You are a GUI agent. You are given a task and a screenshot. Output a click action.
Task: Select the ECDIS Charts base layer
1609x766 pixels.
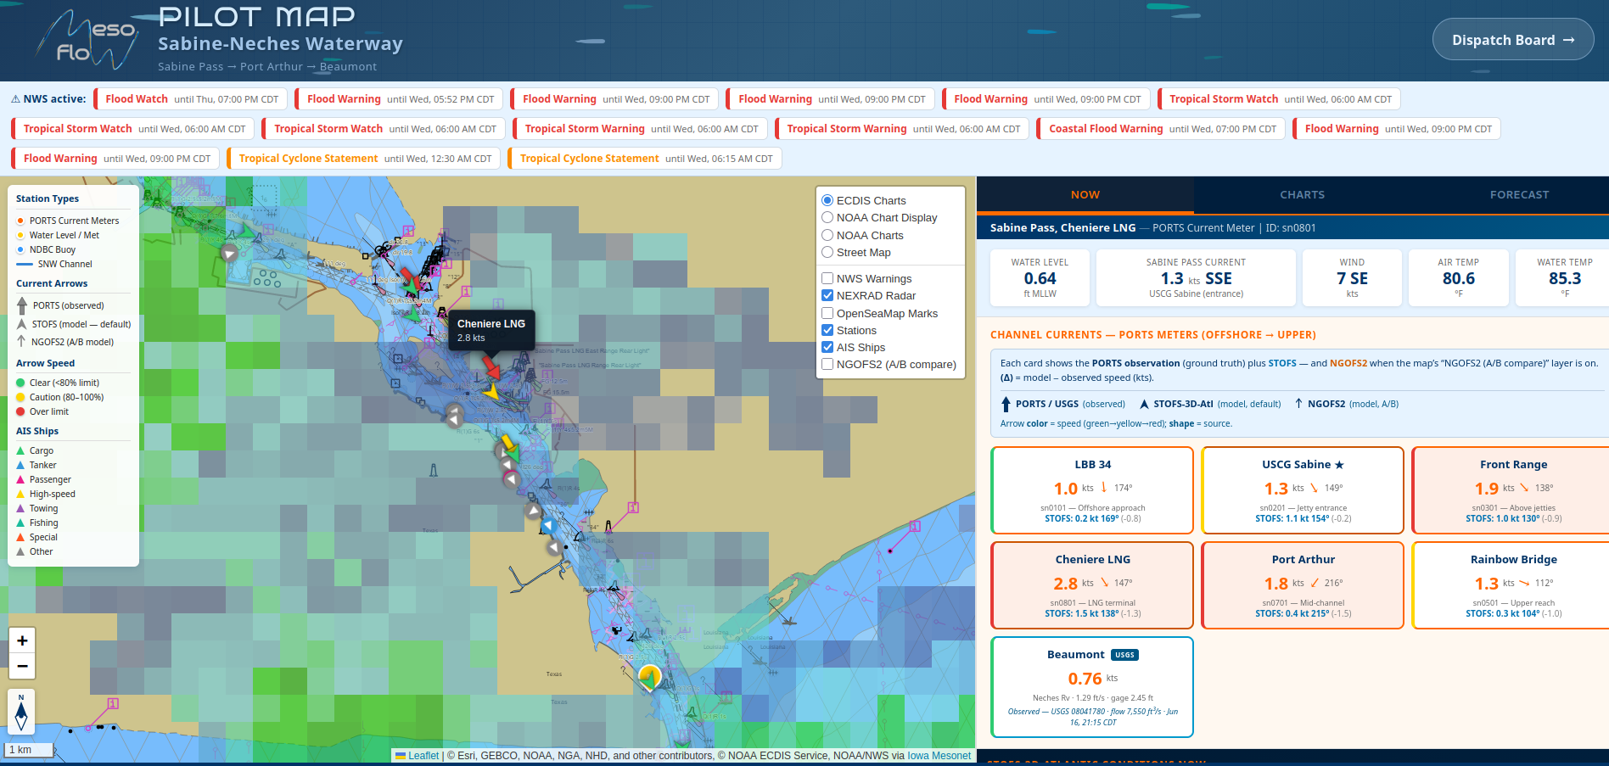pyautogui.click(x=827, y=200)
